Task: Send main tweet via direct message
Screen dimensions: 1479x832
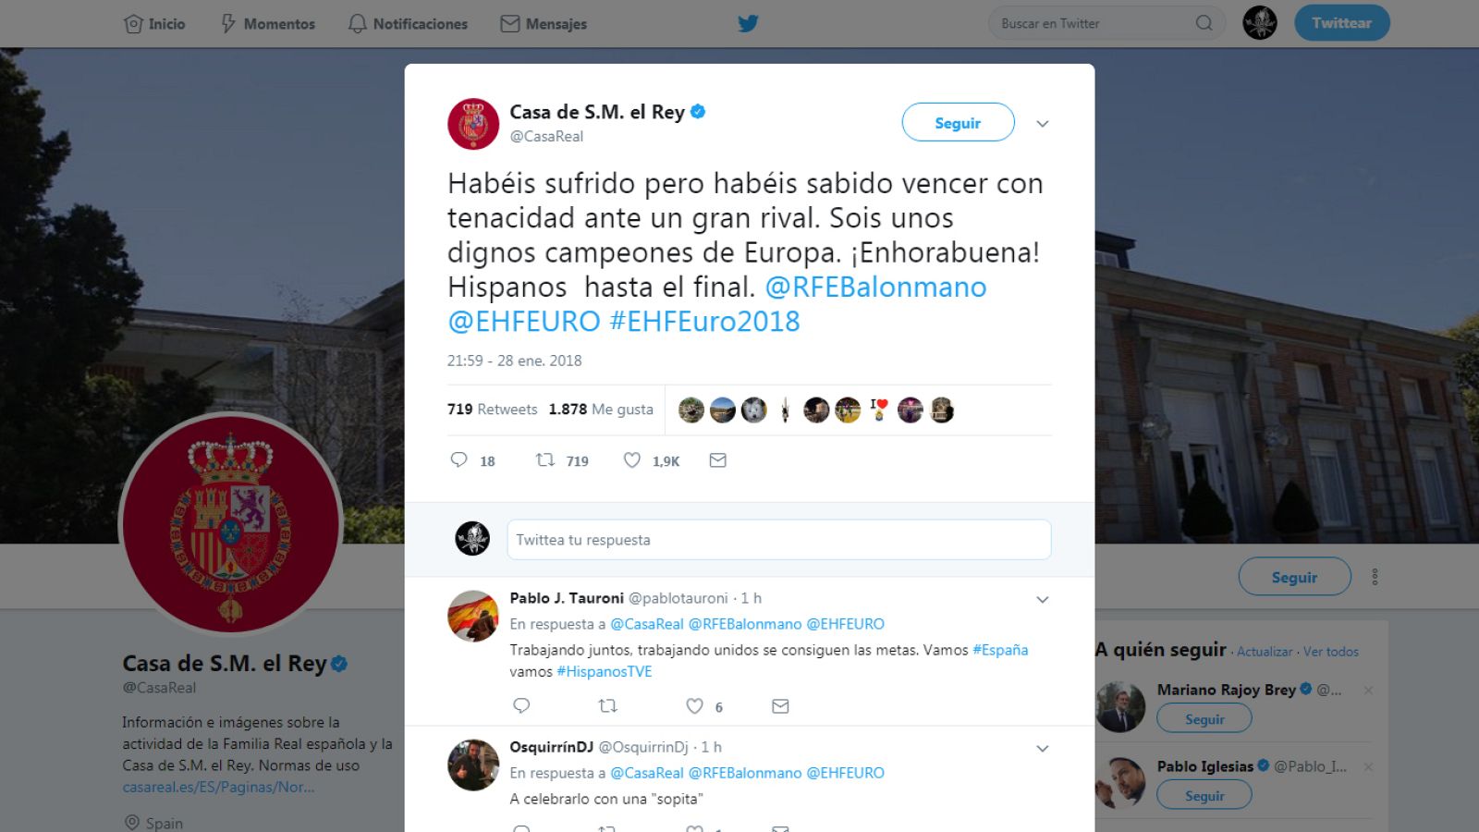Action: coord(717,459)
